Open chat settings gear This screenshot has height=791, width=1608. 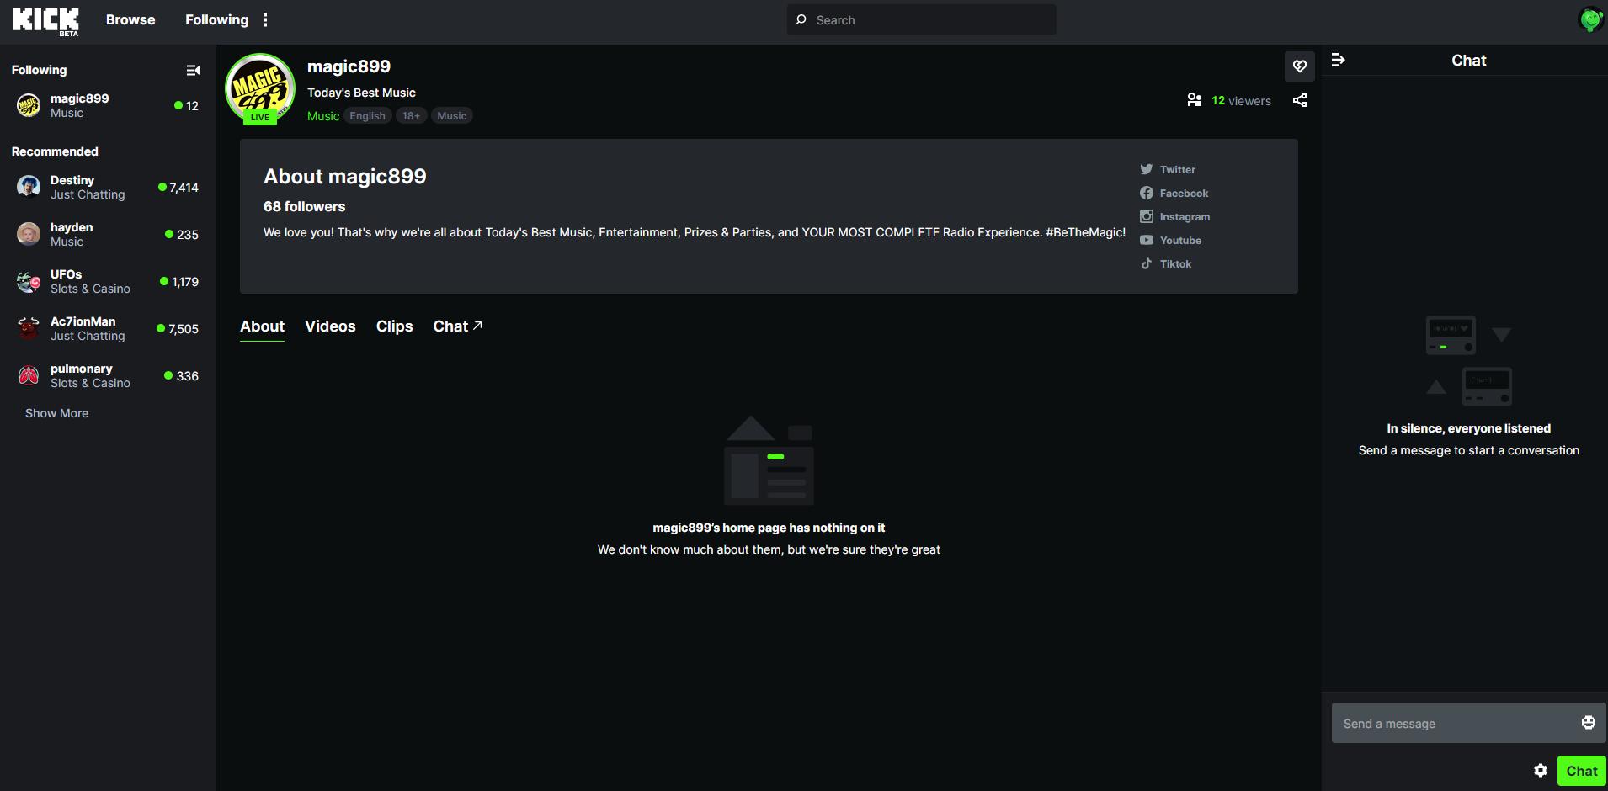(x=1541, y=770)
